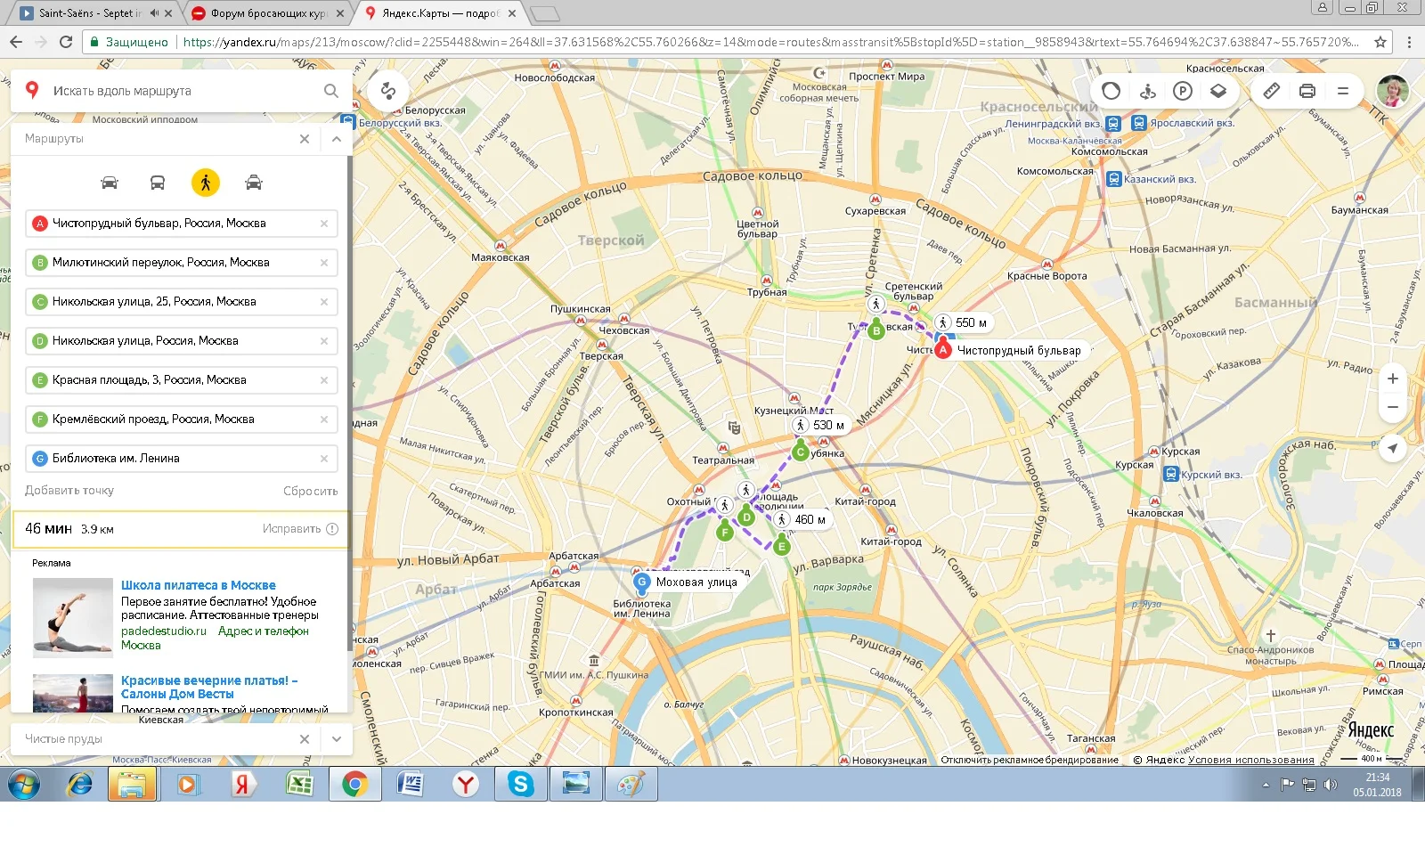Open the user profile avatar

(x=1393, y=91)
